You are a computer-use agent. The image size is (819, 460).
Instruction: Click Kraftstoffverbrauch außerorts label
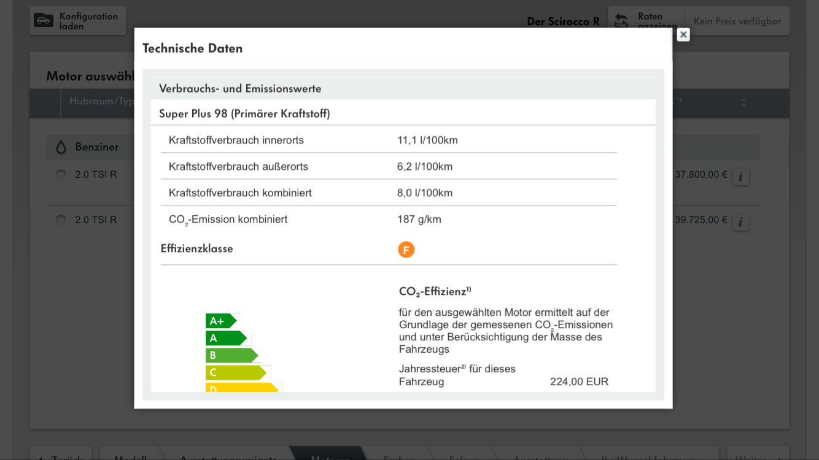coord(238,166)
